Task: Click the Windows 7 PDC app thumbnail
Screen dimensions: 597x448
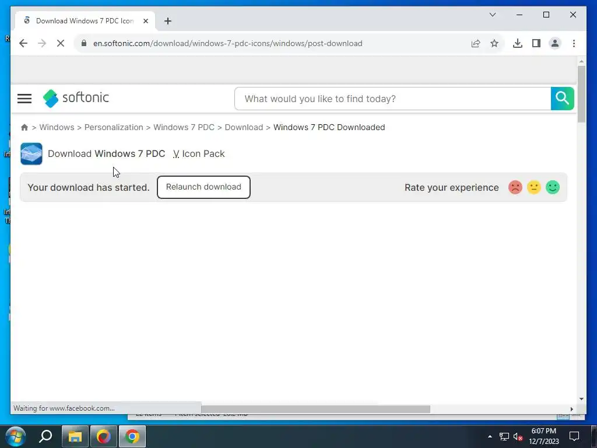Action: pyautogui.click(x=31, y=154)
